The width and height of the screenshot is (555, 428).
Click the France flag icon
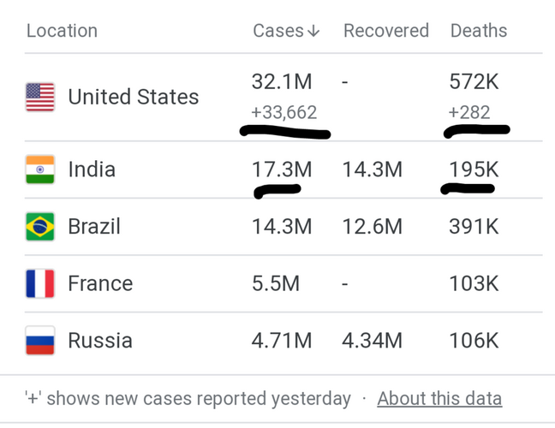pos(40,283)
